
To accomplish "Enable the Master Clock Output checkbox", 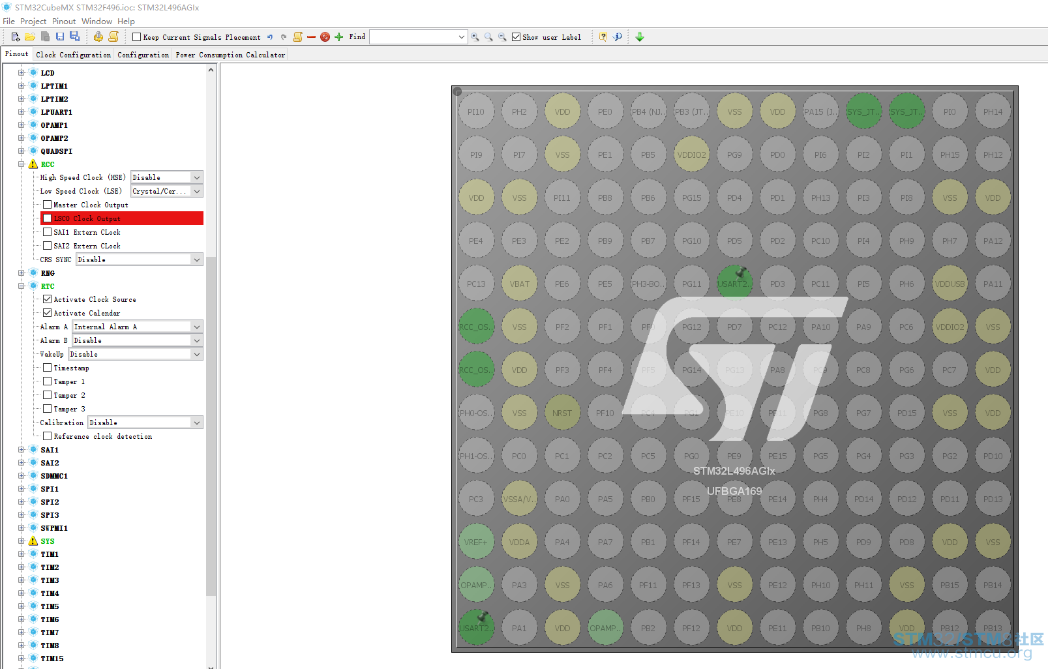I will point(47,205).
